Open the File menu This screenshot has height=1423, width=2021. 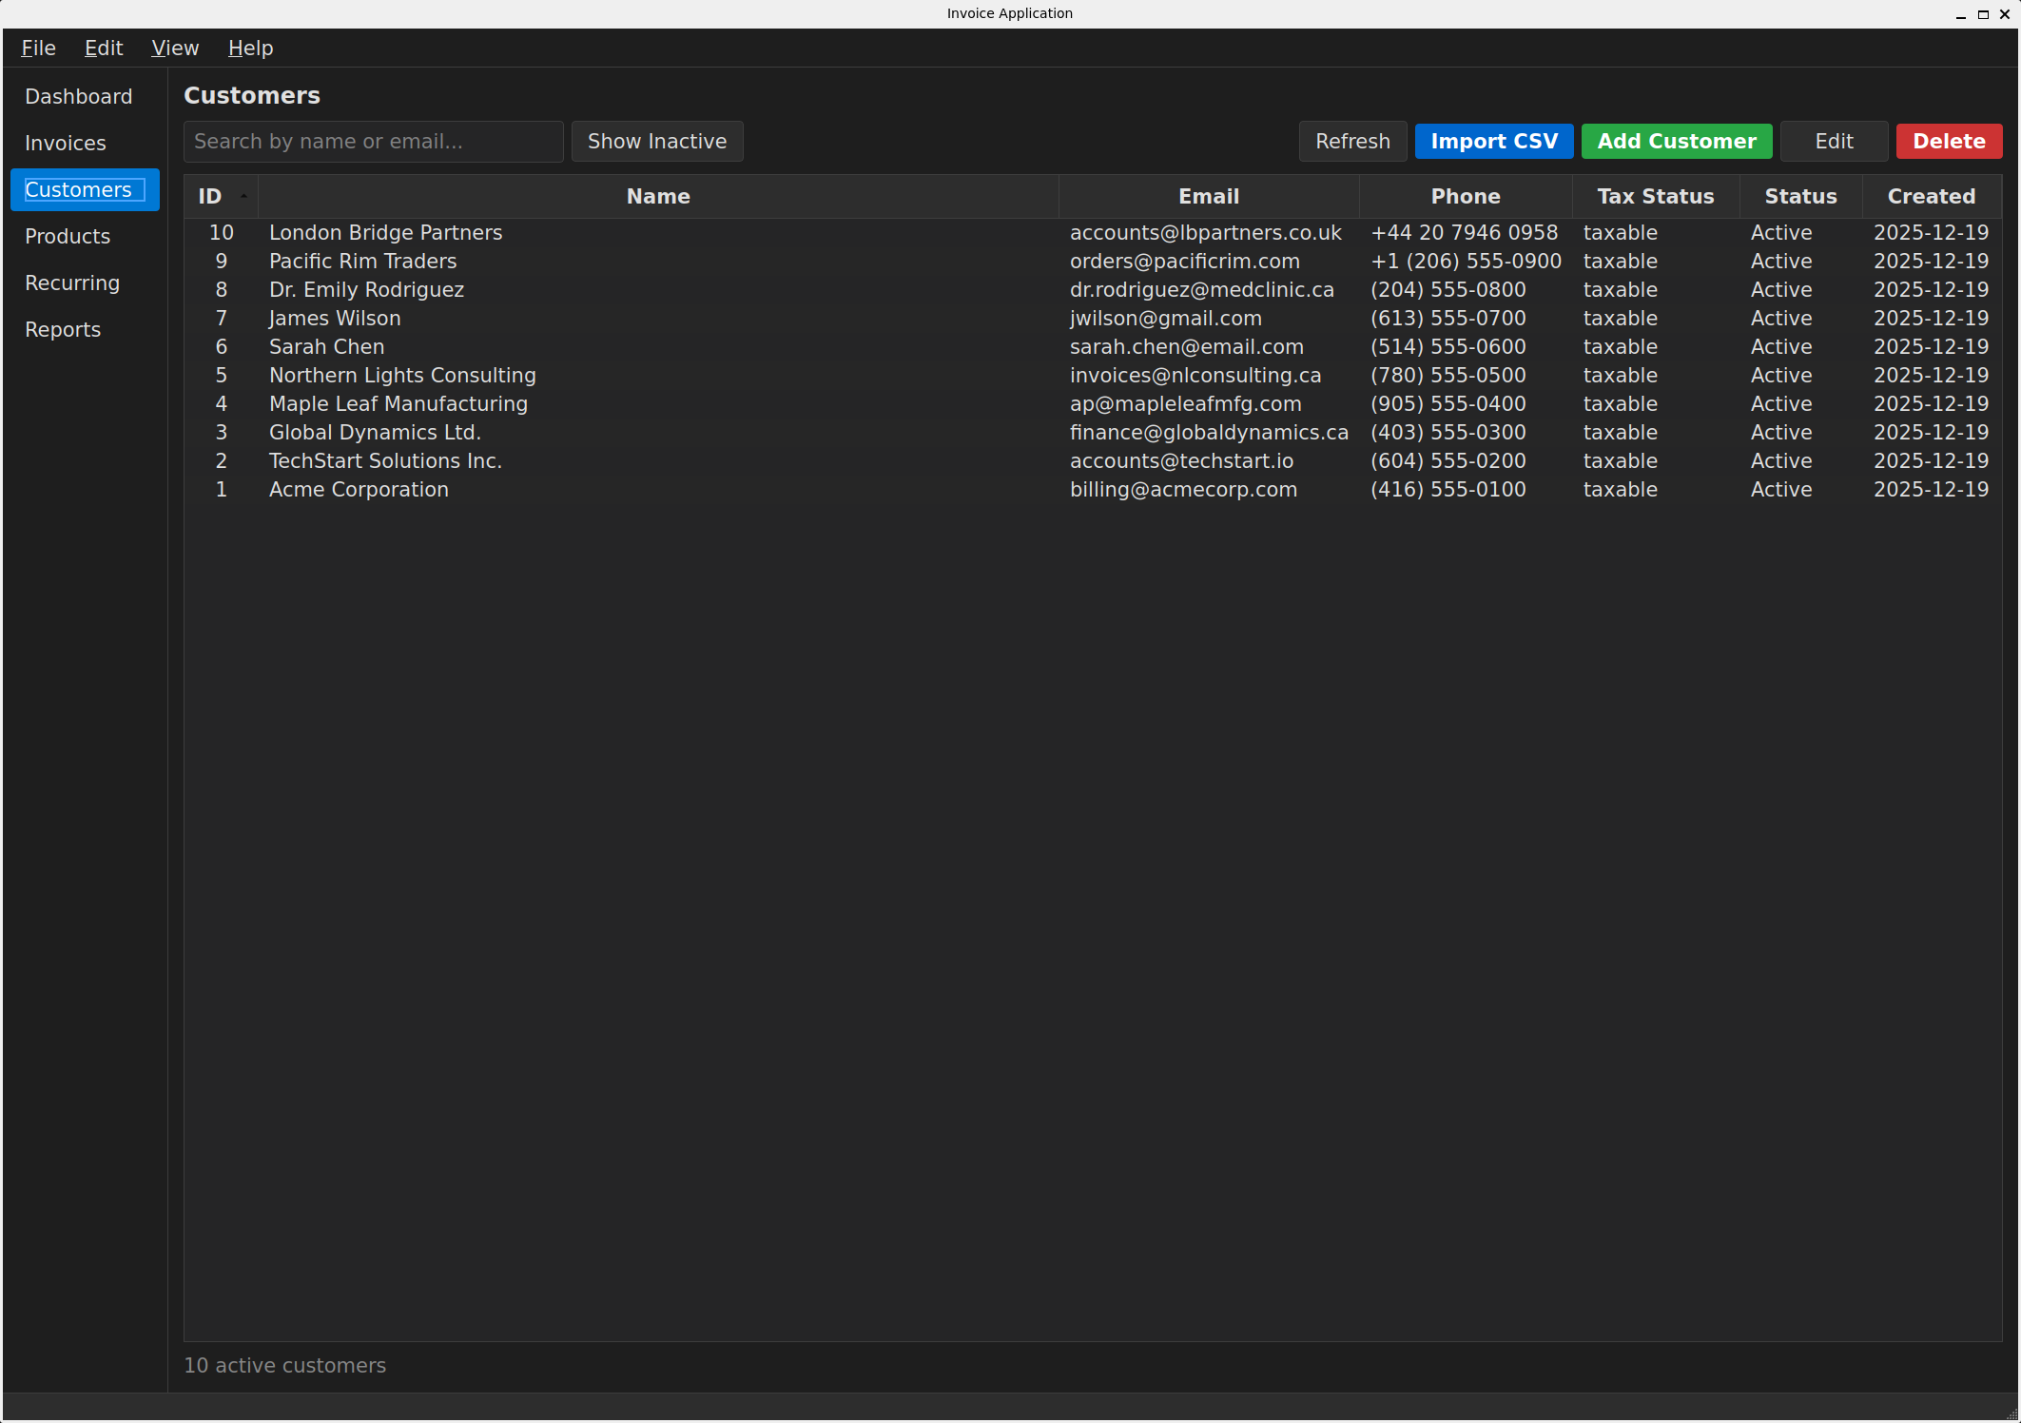[38, 48]
